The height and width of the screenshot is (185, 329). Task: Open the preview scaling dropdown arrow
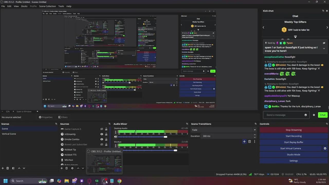(x=37, y=112)
